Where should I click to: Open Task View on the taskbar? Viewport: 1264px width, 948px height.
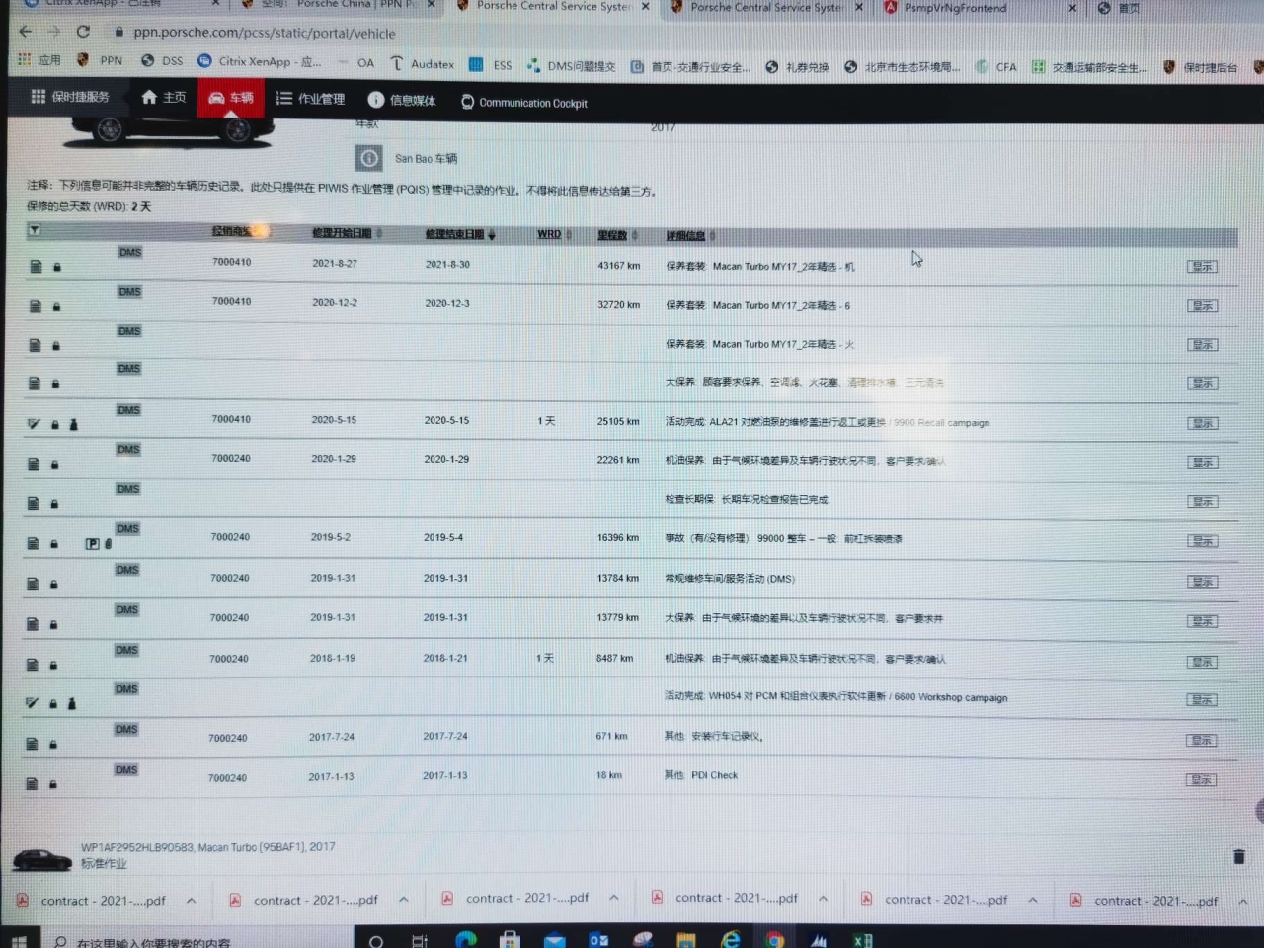[x=420, y=940]
